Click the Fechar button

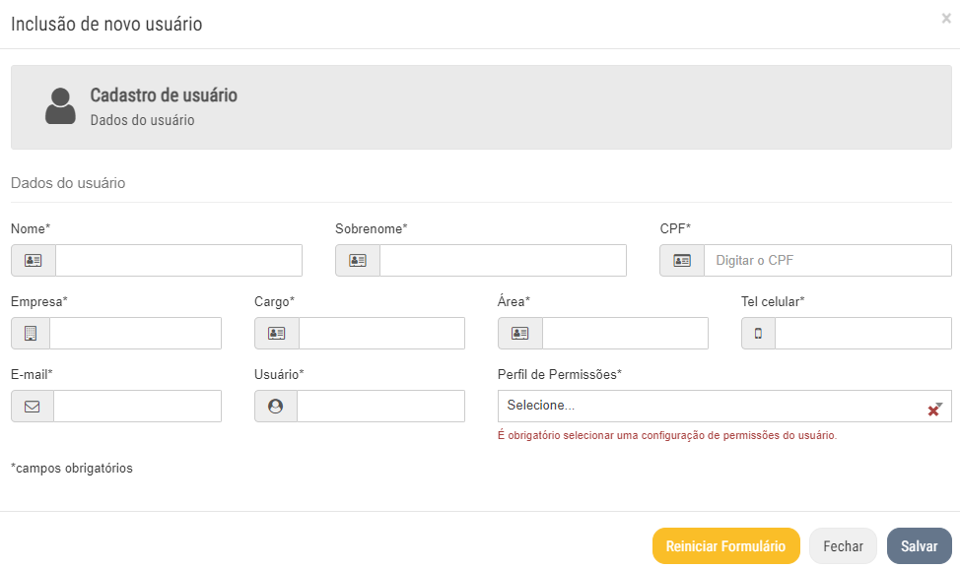[x=843, y=546]
